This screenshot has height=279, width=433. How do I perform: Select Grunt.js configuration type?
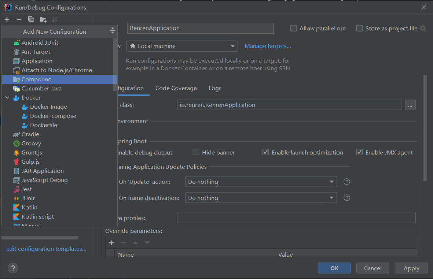pos(59,152)
